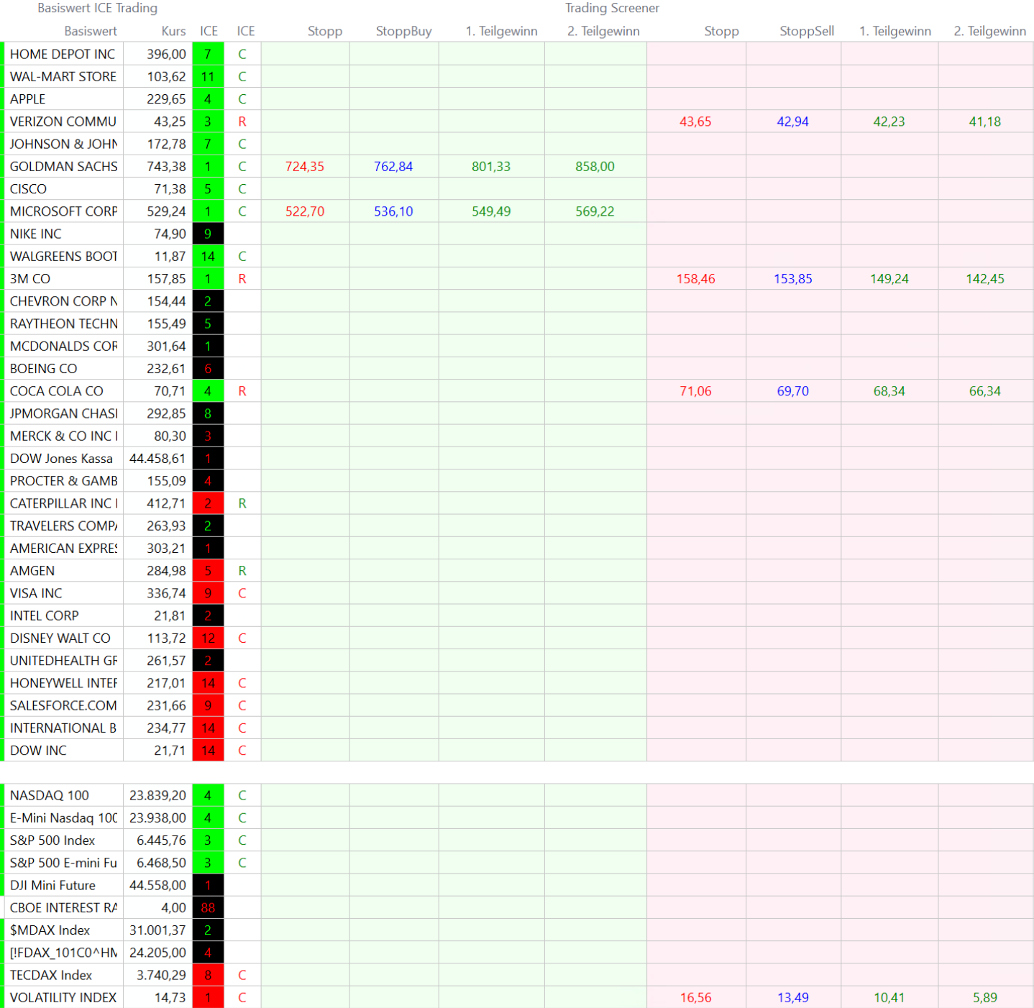The width and height of the screenshot is (1034, 1008).
Task: Click Coca Cola Stopp value 71,06
Action: [x=695, y=391]
